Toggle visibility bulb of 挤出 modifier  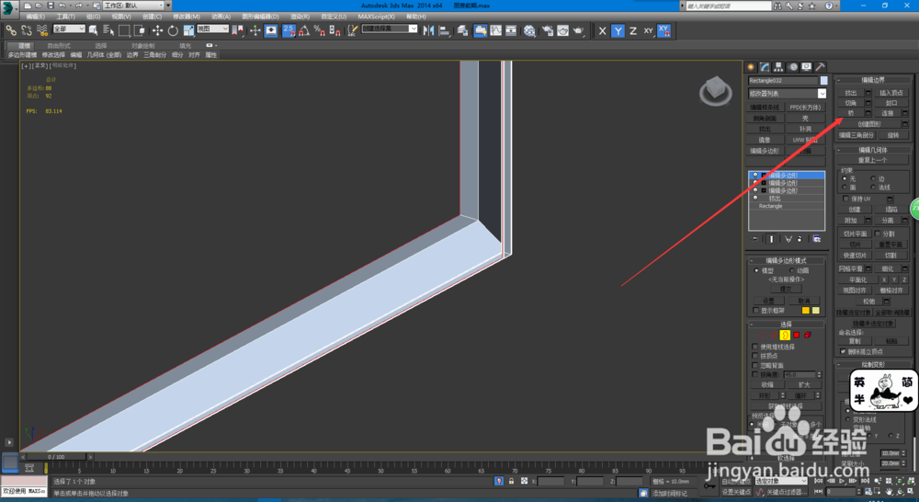pyautogui.click(x=754, y=199)
